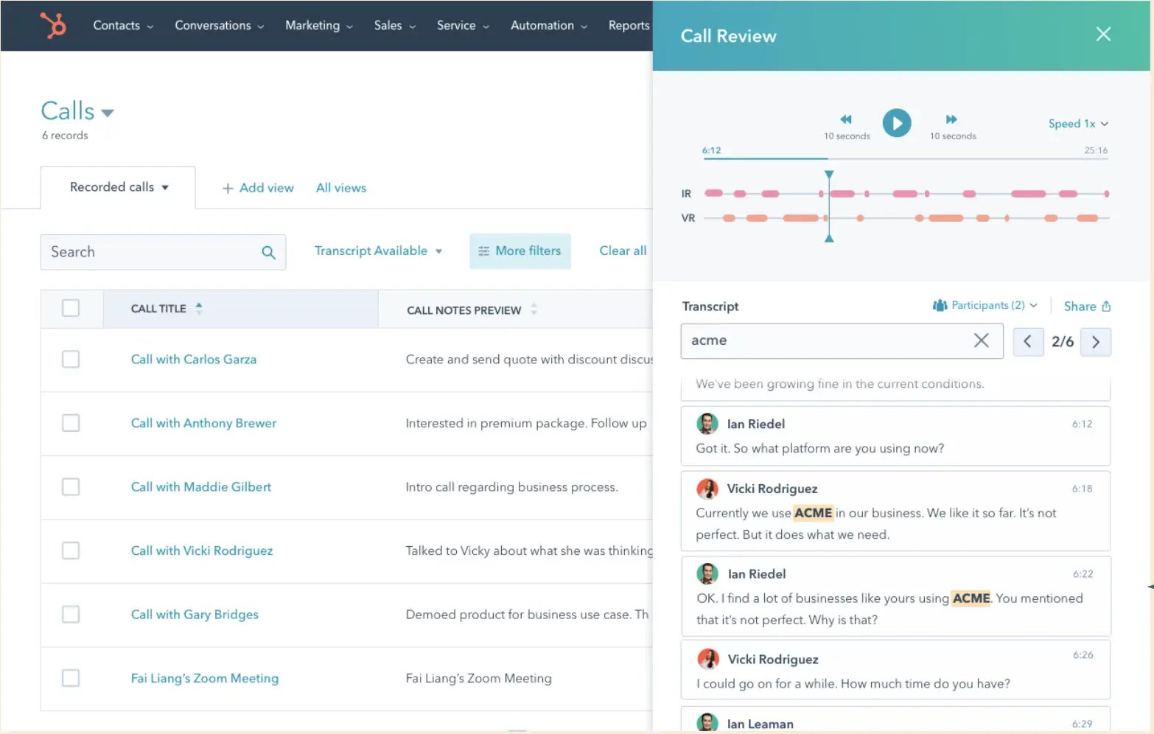Check the Call with Vicki Rodriguez row
This screenshot has width=1154, height=734.
[x=71, y=550]
